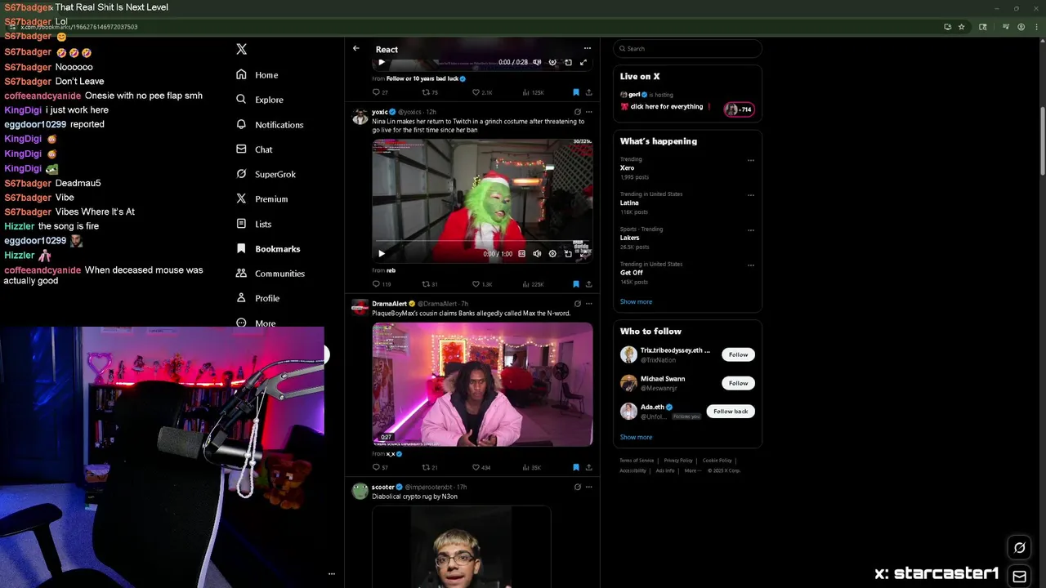Play the topmost video at 0:00 / 0:28

coord(381,62)
